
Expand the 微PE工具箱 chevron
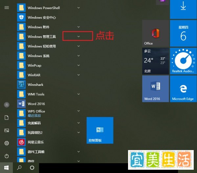coord(78,152)
